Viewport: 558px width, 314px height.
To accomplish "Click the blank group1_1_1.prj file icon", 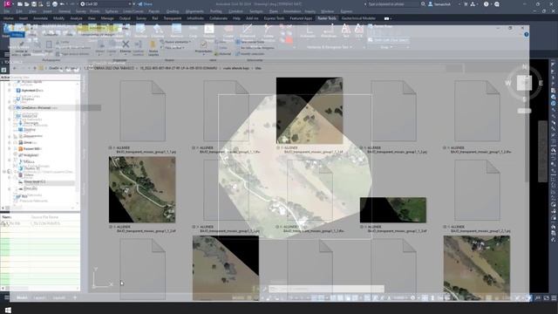I will tap(142, 111).
